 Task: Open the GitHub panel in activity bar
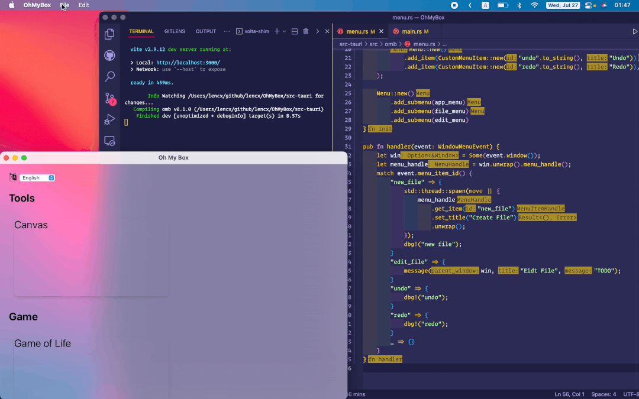[x=109, y=56]
